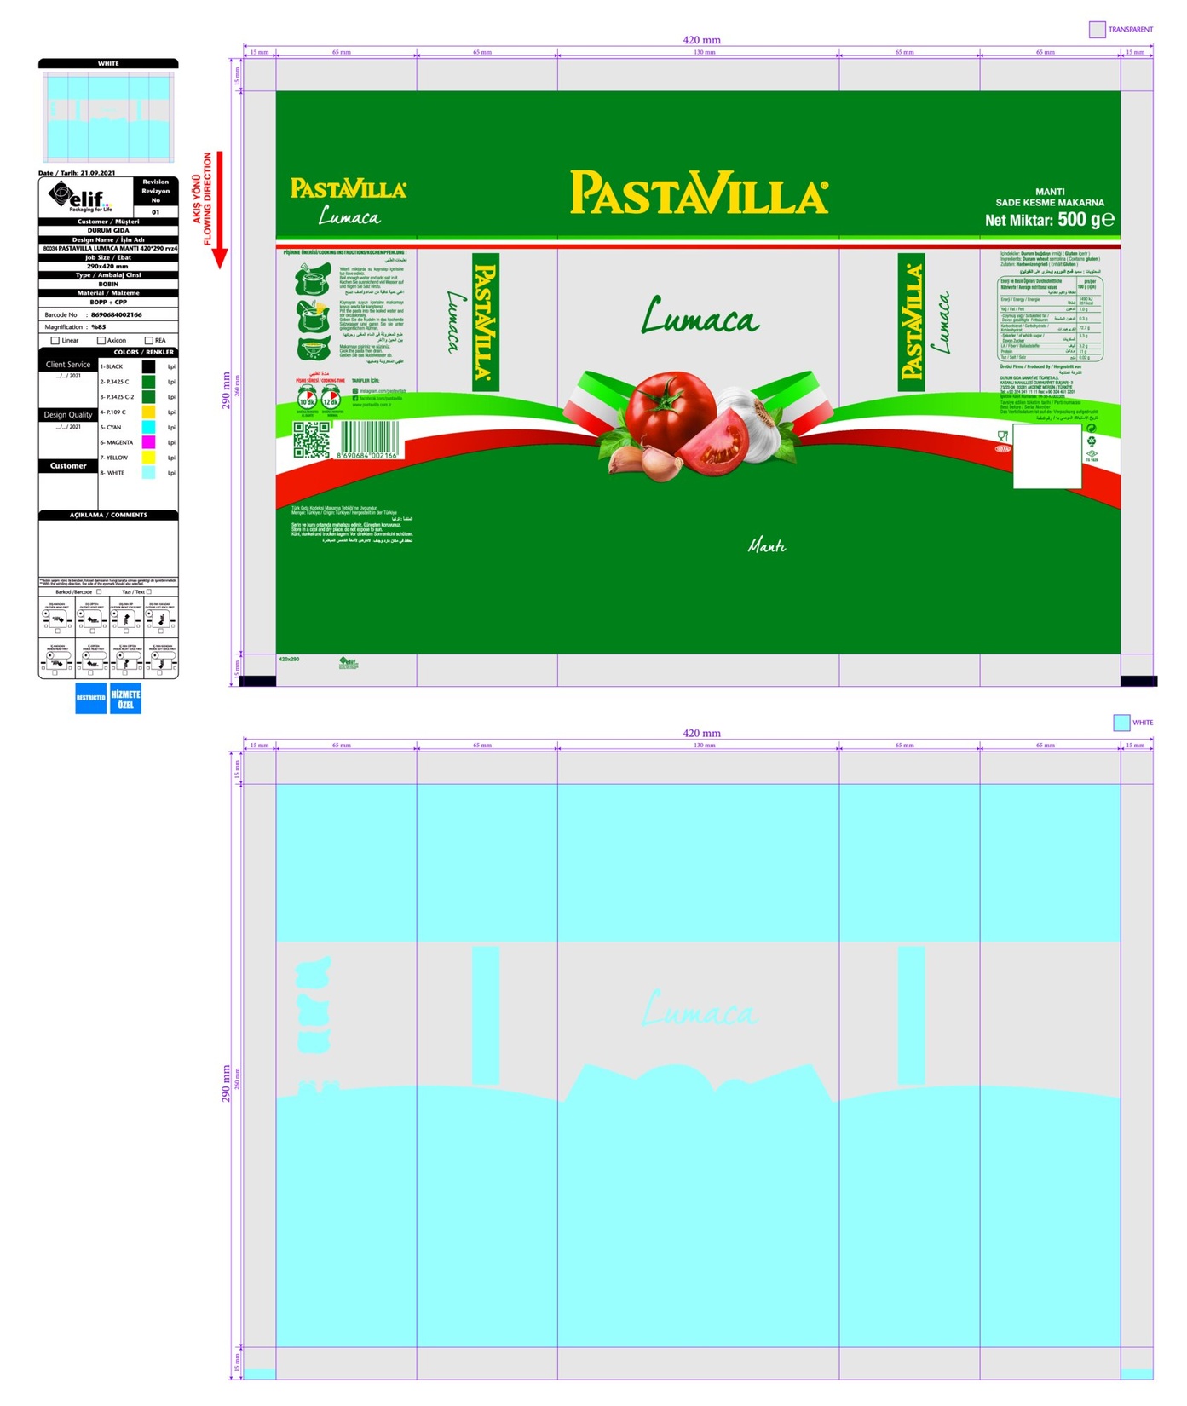Click the blue HİZMETE ÖZEL badge

(x=125, y=698)
